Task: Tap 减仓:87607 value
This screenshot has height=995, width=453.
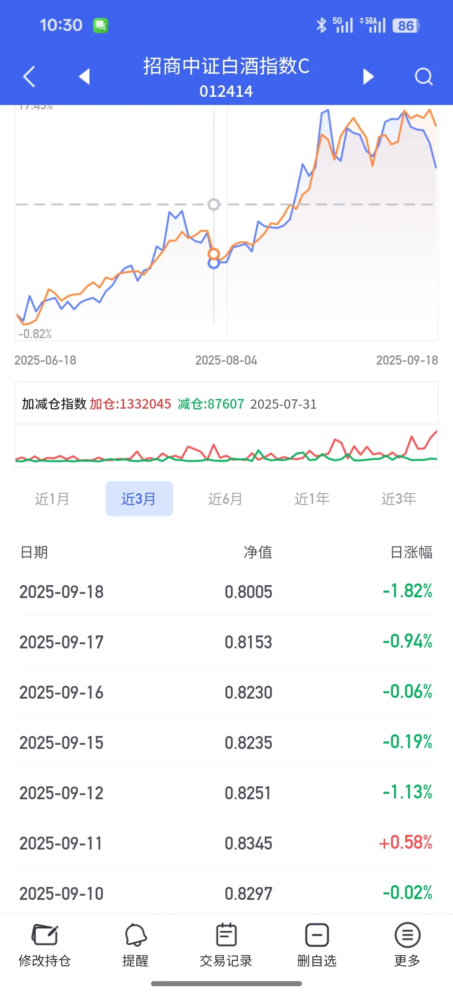Action: 211,404
